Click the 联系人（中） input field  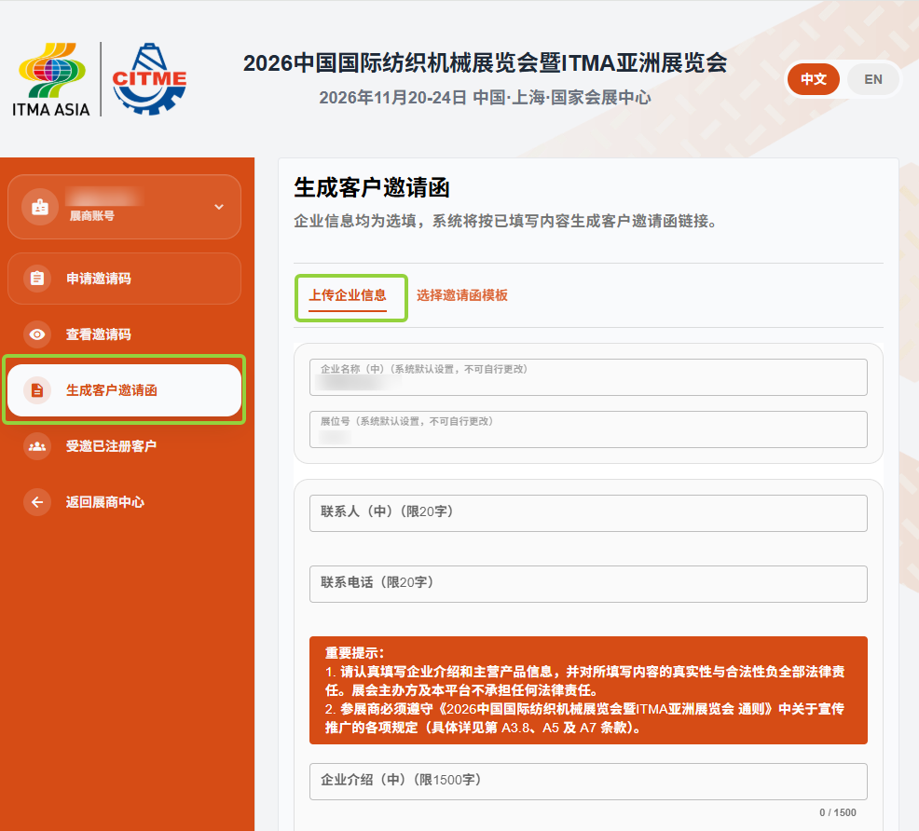click(x=588, y=513)
